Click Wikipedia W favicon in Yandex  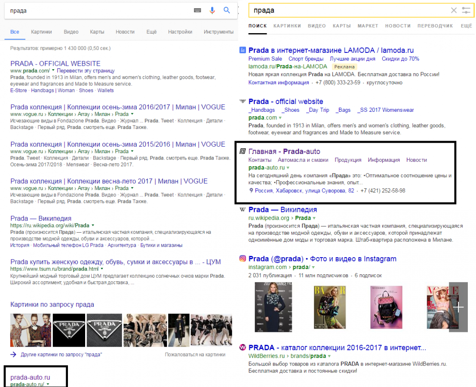[243, 209]
